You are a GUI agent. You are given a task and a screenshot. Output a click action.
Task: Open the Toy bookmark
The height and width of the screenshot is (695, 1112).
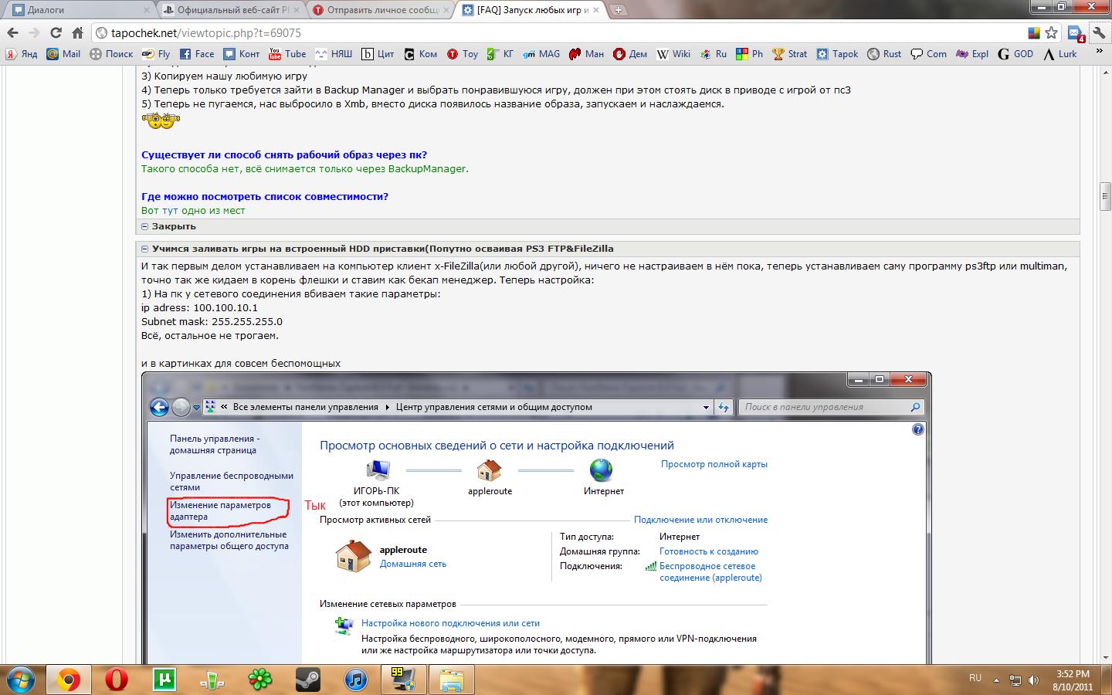[x=463, y=54]
